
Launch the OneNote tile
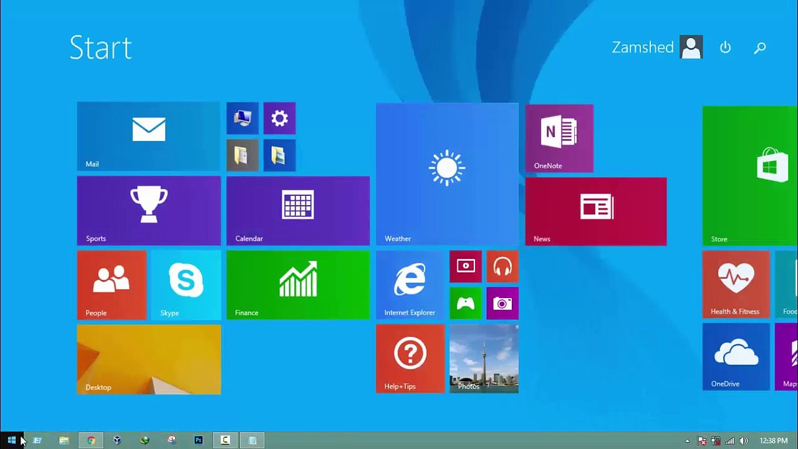[x=559, y=138]
